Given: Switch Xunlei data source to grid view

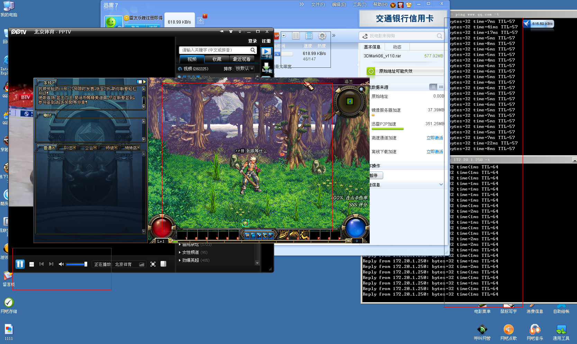Looking at the screenshot, I should tap(441, 87).
